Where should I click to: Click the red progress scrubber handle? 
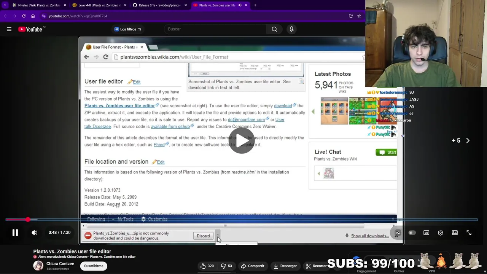point(28,220)
